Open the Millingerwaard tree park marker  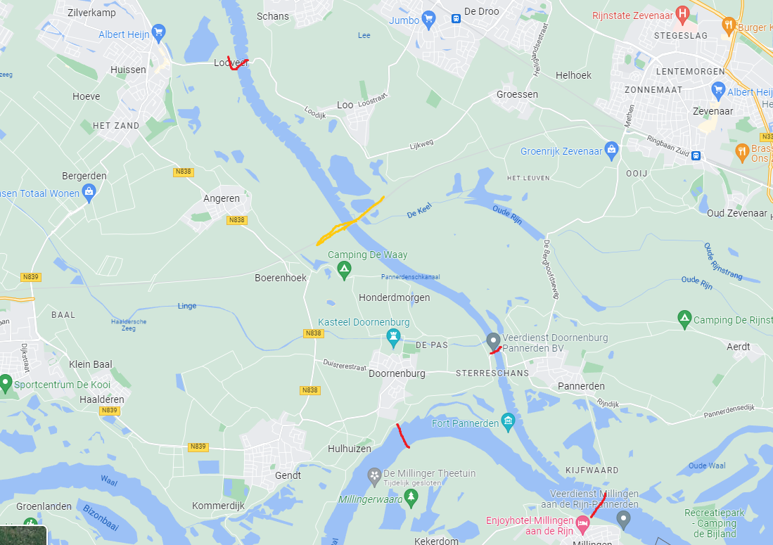click(x=411, y=498)
